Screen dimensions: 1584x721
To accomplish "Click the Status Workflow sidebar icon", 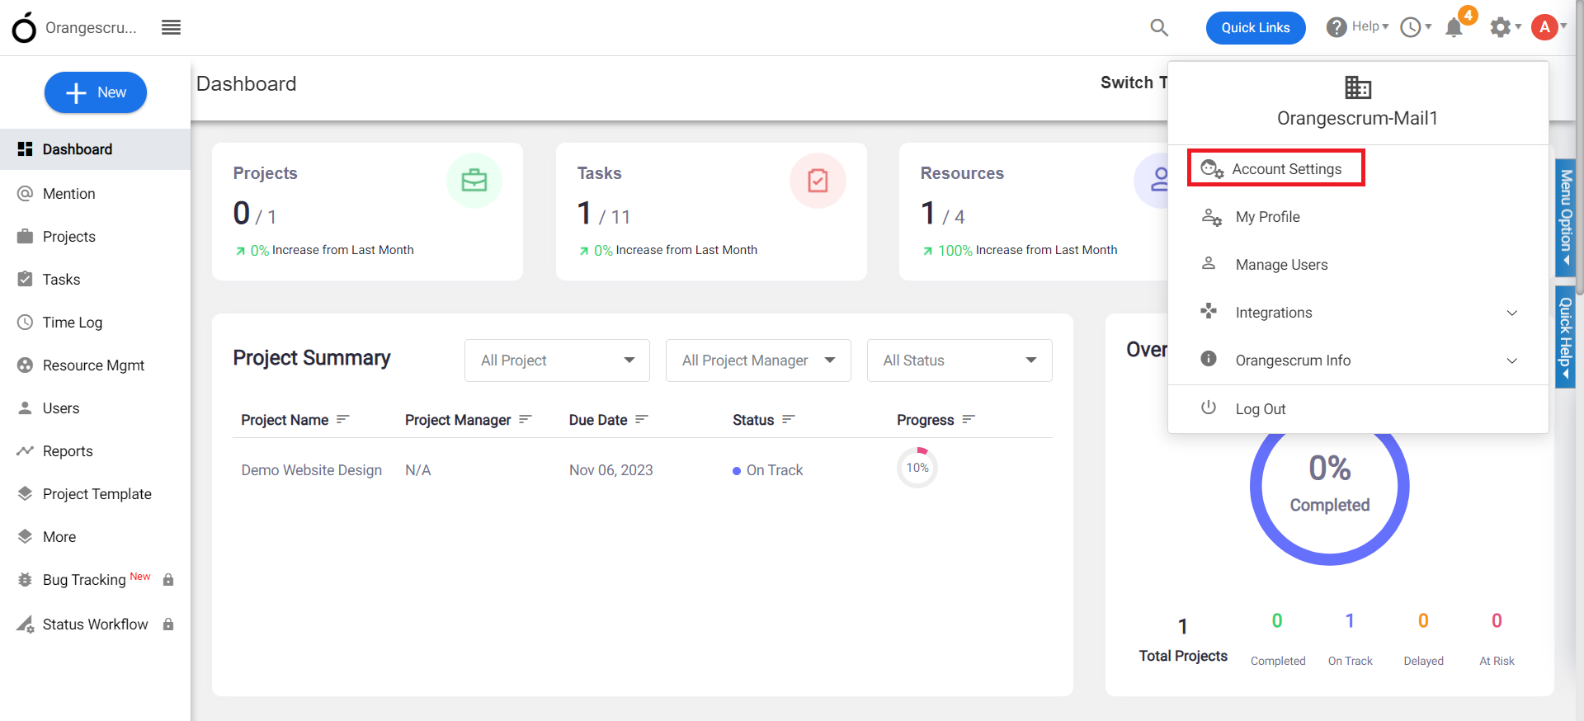I will tap(25, 624).
